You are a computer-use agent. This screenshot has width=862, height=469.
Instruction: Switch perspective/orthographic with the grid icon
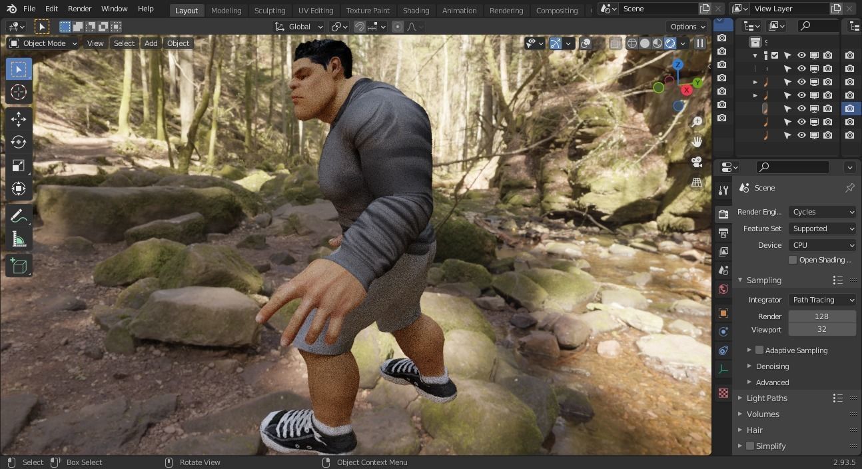click(x=697, y=182)
